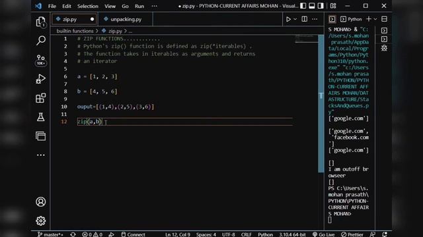Click the terminal input prompt cursor
The width and height of the screenshot is (423, 237).
[330, 220]
